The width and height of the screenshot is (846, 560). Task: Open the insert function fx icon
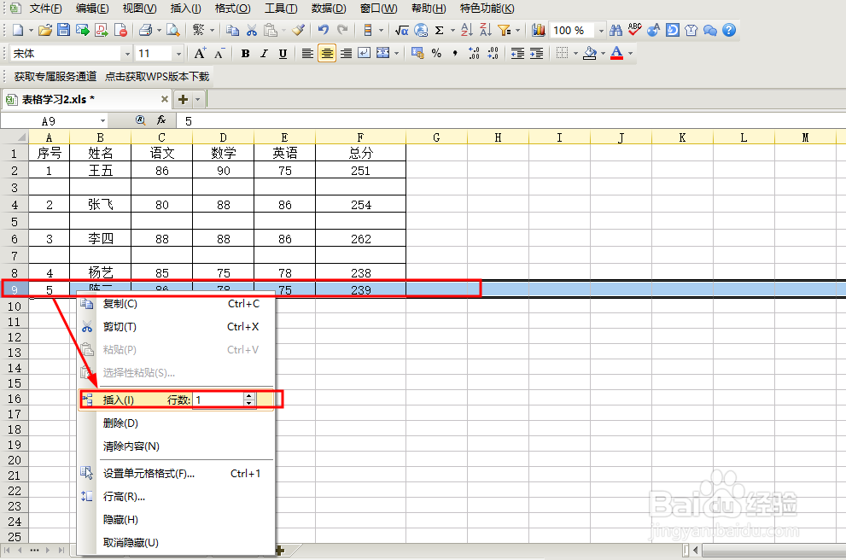coord(160,120)
